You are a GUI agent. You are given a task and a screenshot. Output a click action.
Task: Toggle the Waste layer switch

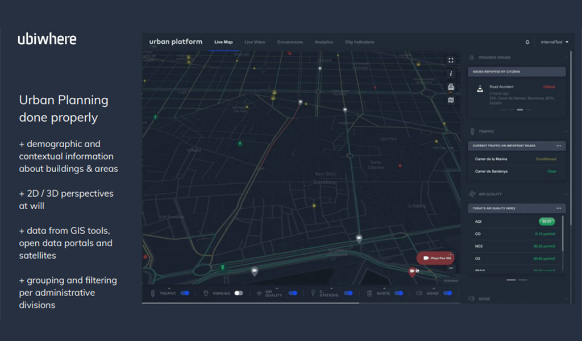(x=399, y=293)
